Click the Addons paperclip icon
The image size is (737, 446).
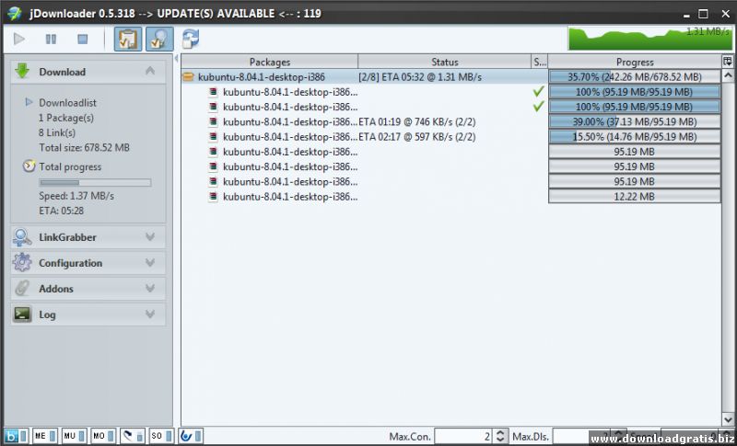coord(22,289)
